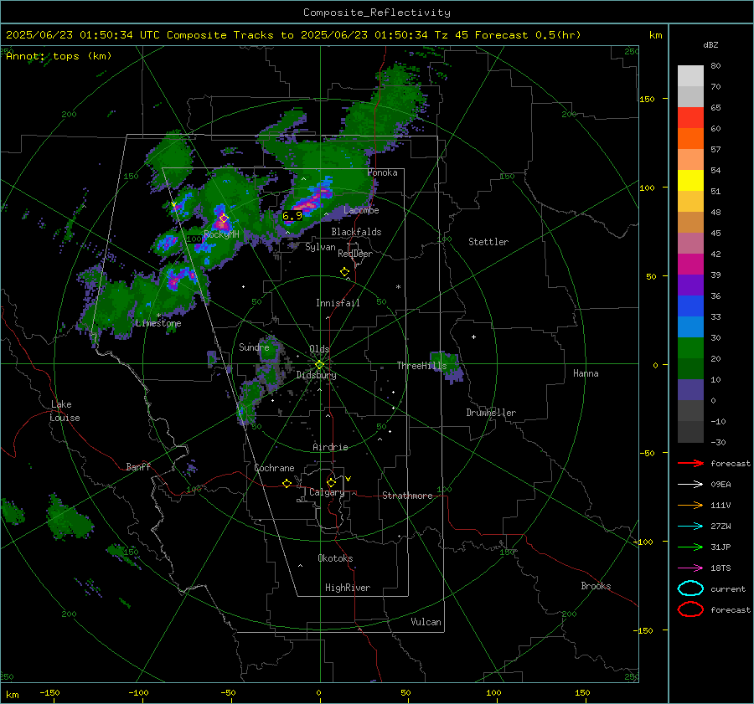This screenshot has width=754, height=704.
Task: Click the Innisfail city label
Action: click(338, 303)
